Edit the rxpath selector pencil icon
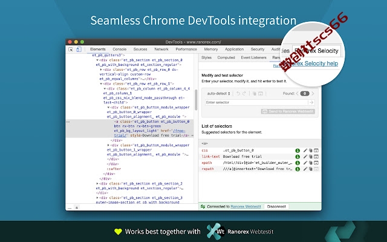Image resolution: width=387 pixels, height=242 pixels. (305, 169)
